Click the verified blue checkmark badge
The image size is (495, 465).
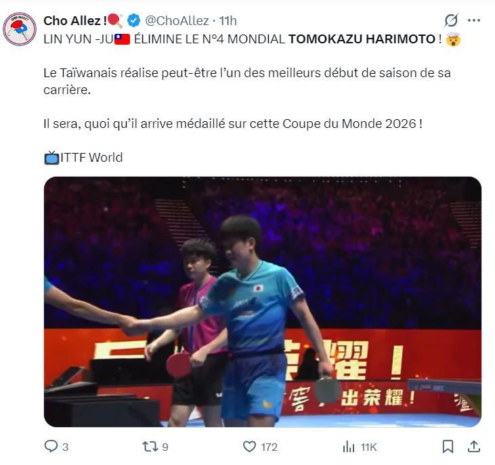coord(134,21)
